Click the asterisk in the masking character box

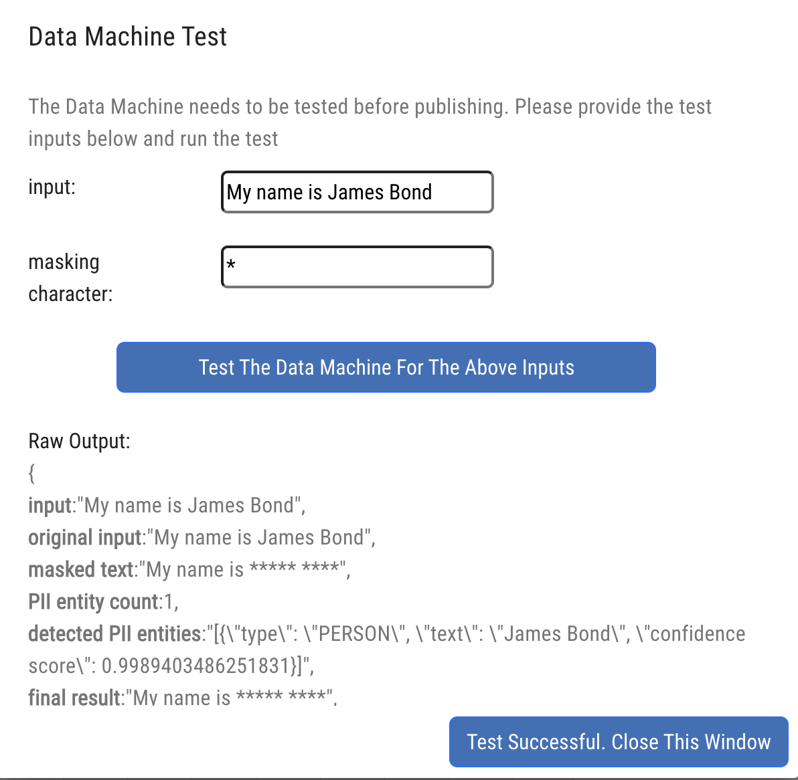click(230, 266)
